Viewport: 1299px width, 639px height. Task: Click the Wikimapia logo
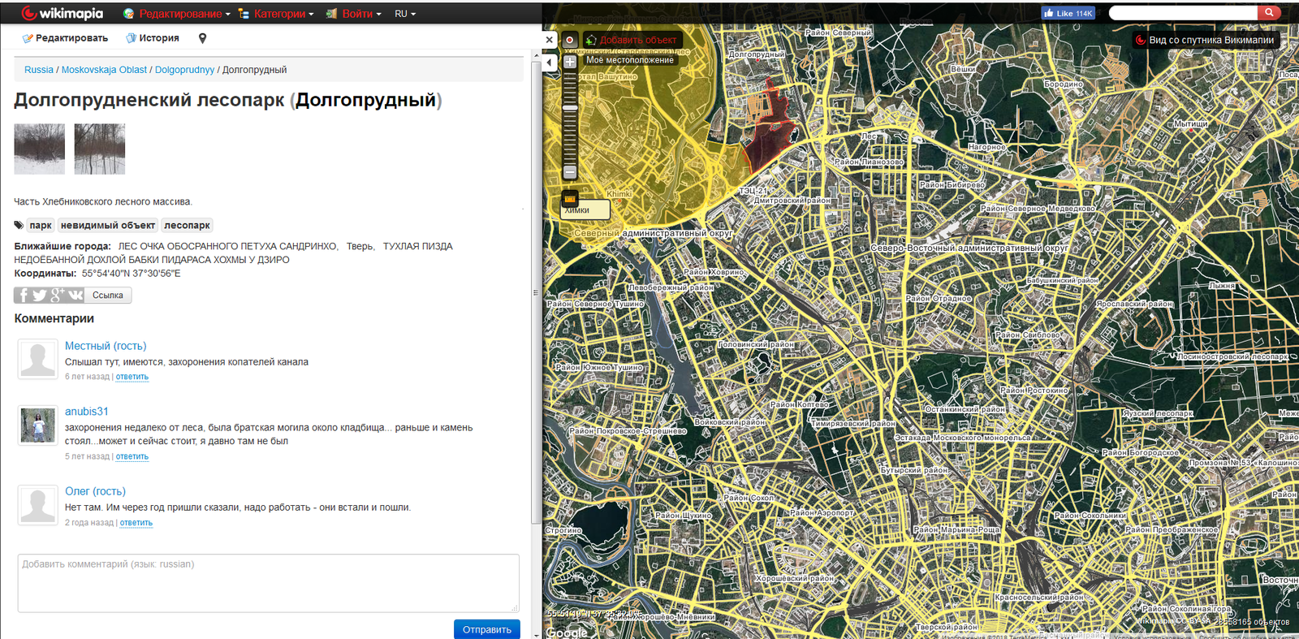pyautogui.click(x=63, y=13)
